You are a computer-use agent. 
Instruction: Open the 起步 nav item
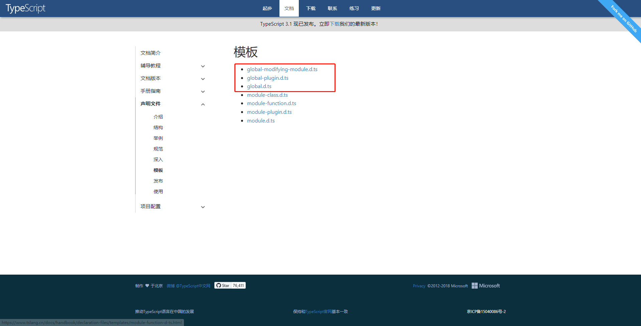click(x=267, y=8)
